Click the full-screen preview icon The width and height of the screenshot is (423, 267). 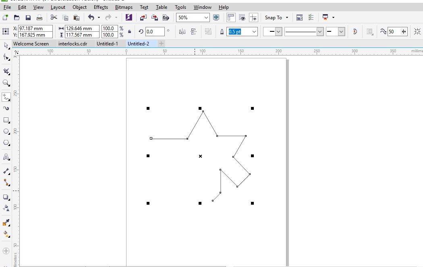pyautogui.click(x=216, y=18)
